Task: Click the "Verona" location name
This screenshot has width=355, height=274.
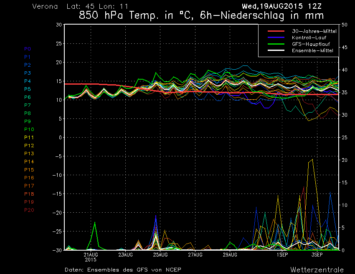Action: pyautogui.click(x=45, y=6)
